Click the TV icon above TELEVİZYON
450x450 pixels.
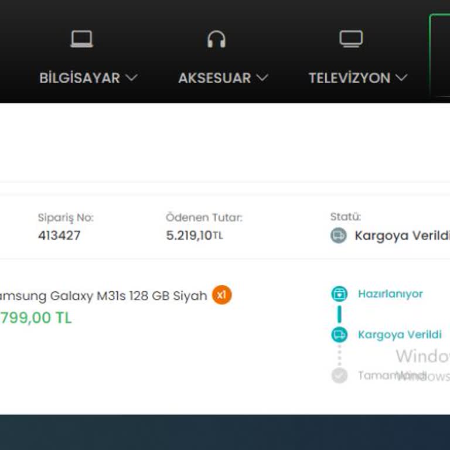point(351,39)
